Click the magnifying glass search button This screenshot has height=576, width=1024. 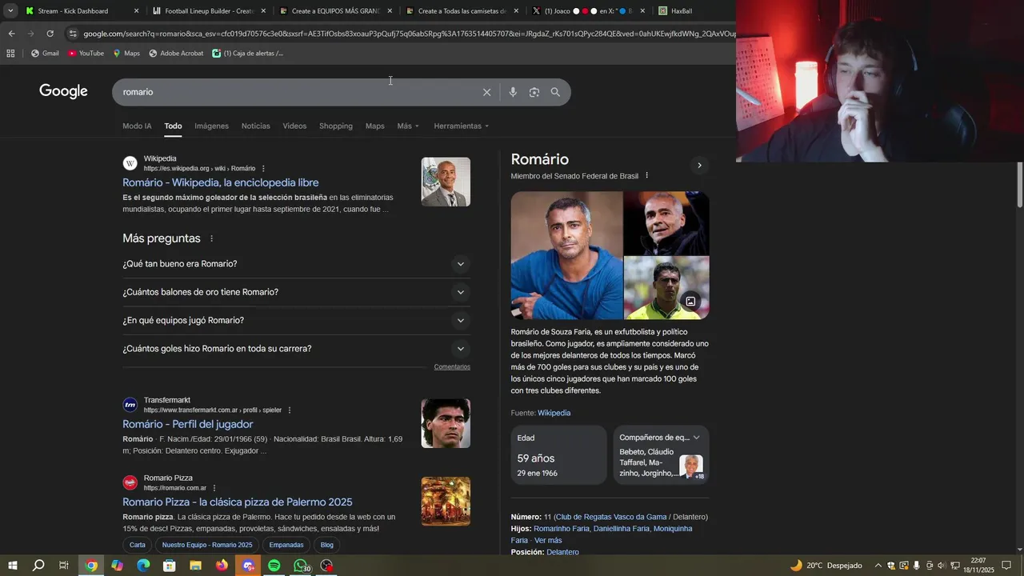(555, 92)
